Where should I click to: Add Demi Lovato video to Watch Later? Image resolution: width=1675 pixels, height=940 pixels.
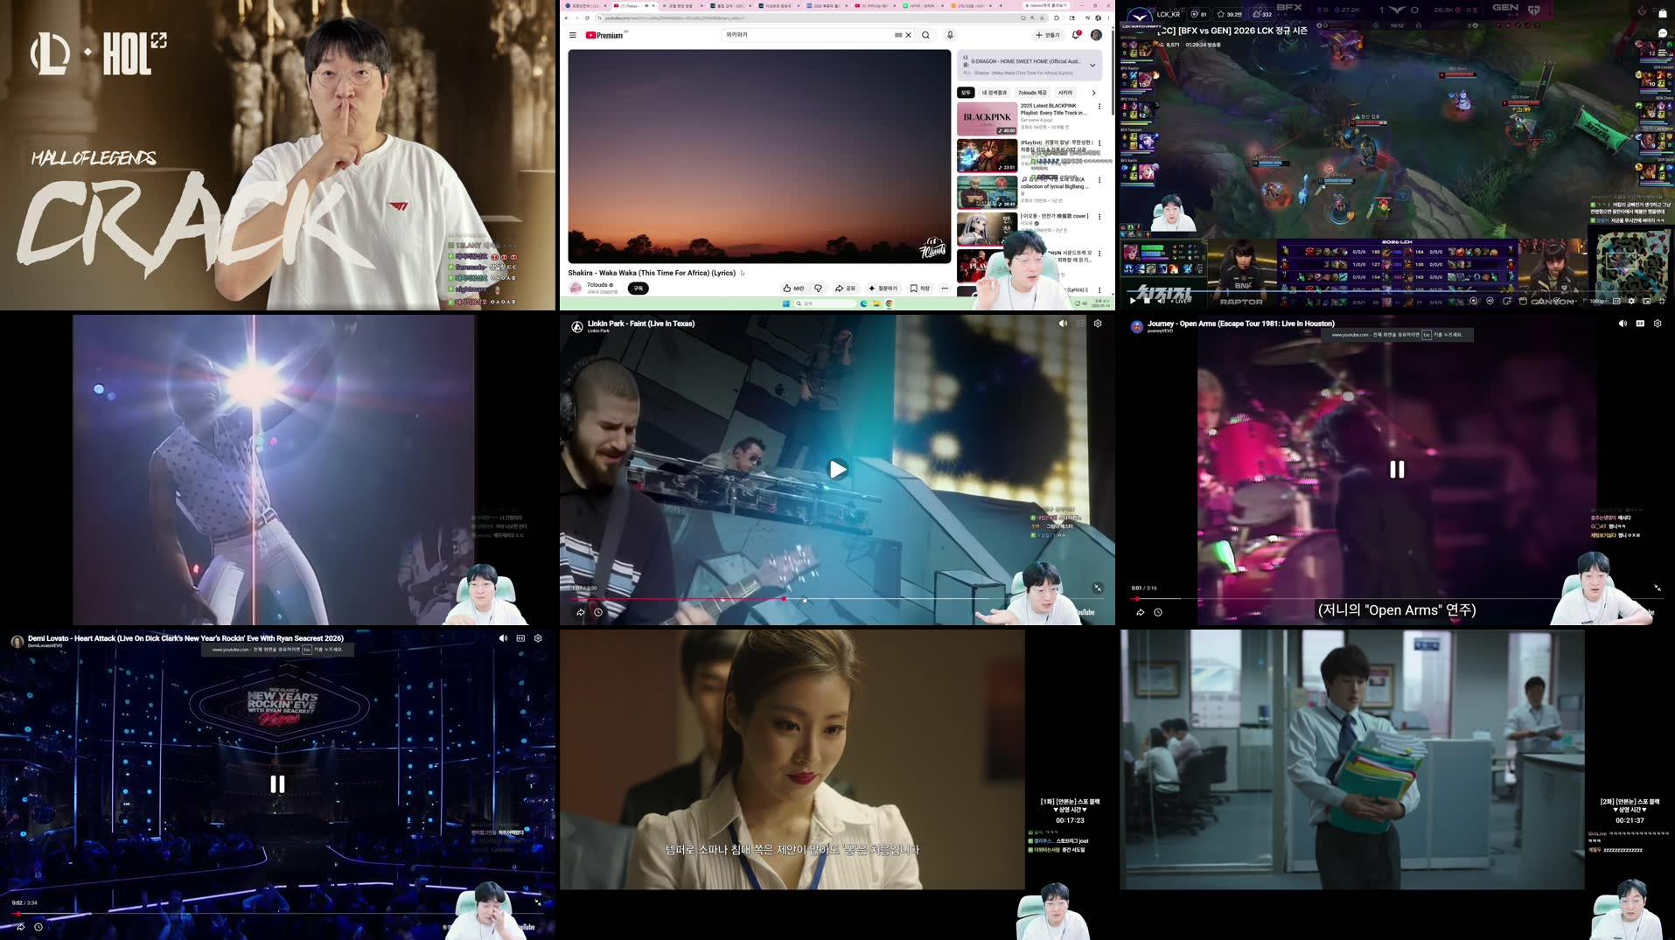[38, 927]
